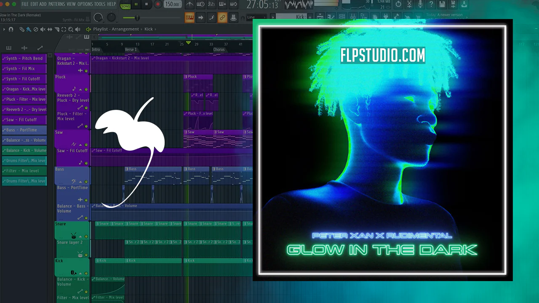Click the Playback speaker tool in the playlist

click(x=77, y=29)
